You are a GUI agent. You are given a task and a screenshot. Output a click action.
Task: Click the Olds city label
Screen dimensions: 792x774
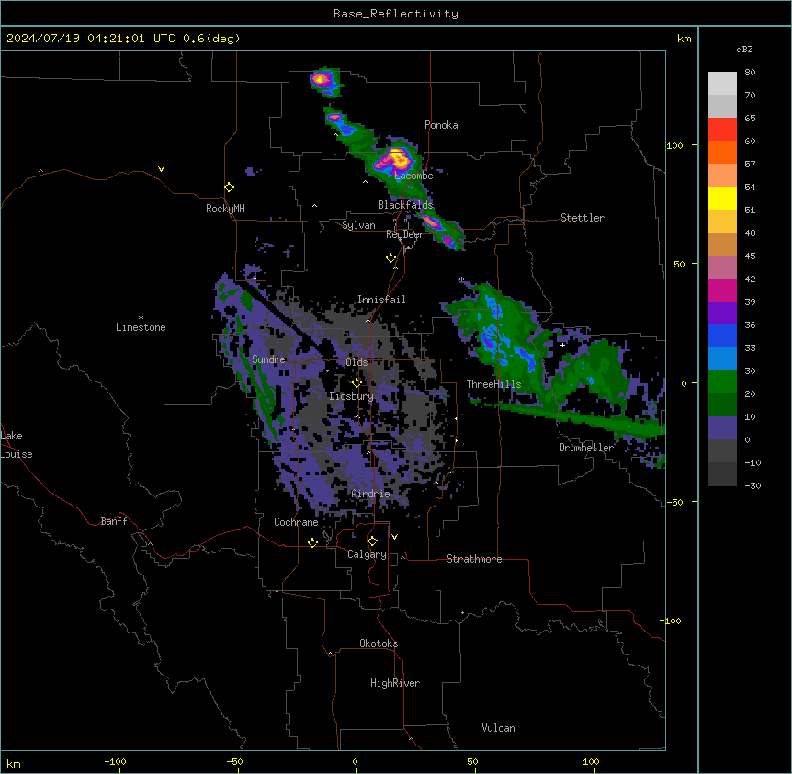(x=356, y=362)
